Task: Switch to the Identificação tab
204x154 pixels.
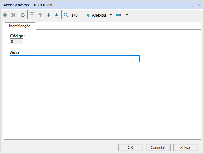Action: tap(20, 26)
